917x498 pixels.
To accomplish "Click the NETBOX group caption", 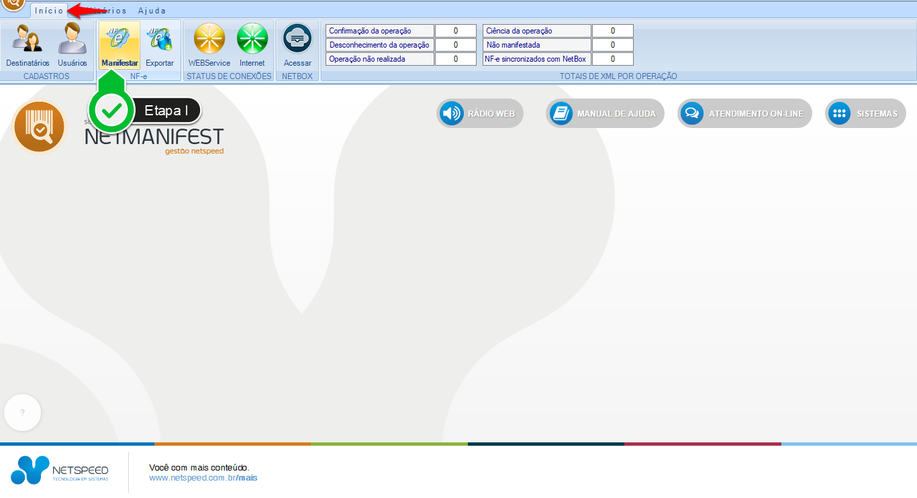I will pyautogui.click(x=297, y=76).
